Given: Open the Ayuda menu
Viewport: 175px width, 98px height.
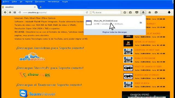Looking at the screenshot, I should pyautogui.click(x=65, y=2).
